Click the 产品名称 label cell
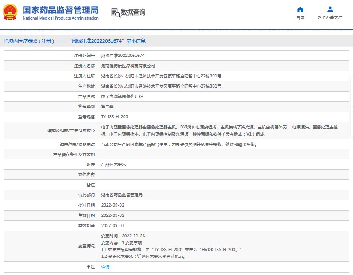 (51, 96)
